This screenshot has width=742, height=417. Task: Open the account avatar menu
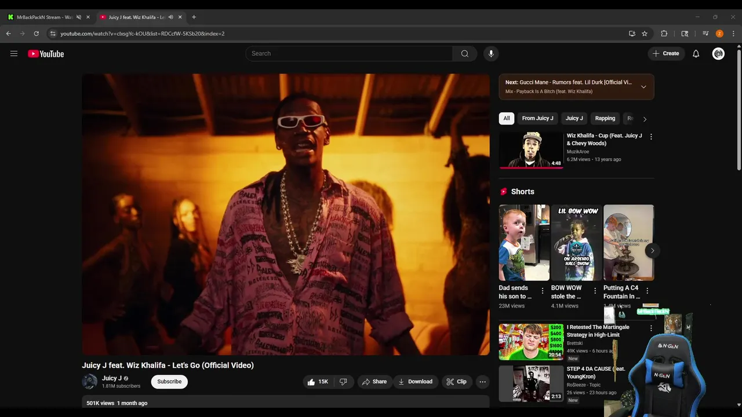point(718,54)
